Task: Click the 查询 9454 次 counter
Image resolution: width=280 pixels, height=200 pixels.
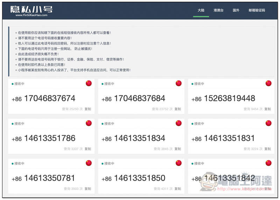Action: click(253, 109)
